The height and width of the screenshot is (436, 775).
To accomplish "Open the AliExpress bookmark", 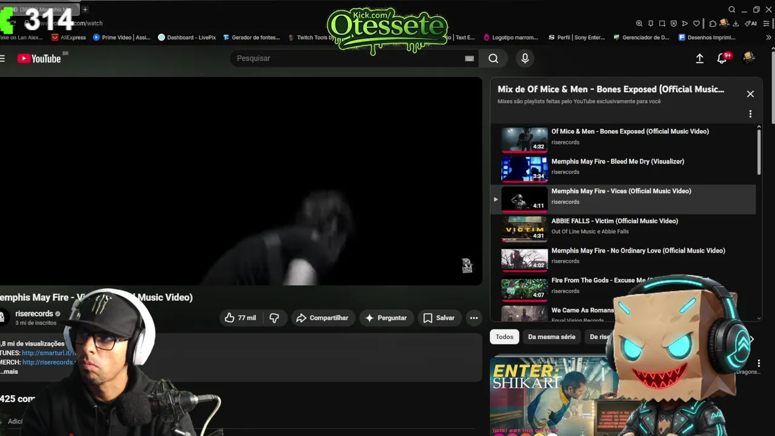I will pos(68,38).
